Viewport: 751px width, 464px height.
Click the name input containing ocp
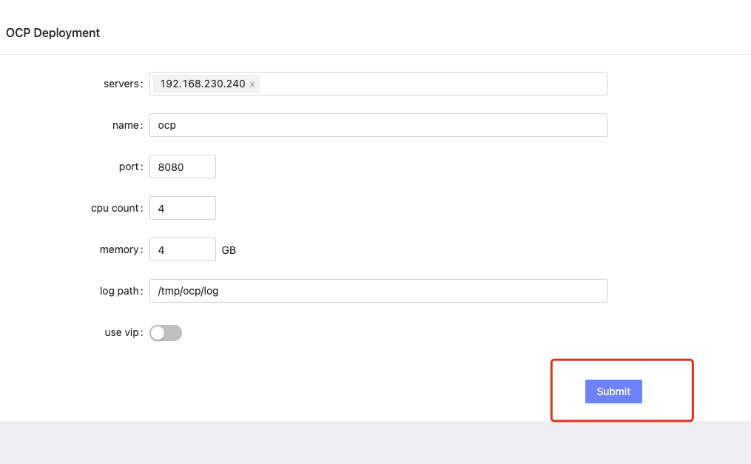(378, 125)
